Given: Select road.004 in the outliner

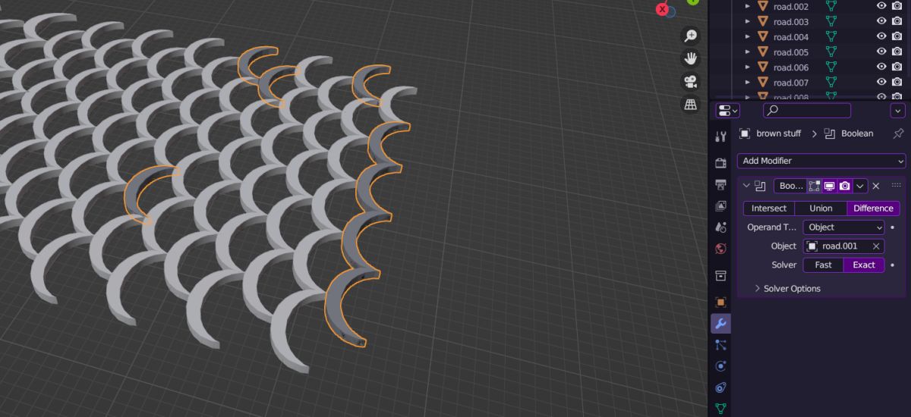Looking at the screenshot, I should coord(791,36).
